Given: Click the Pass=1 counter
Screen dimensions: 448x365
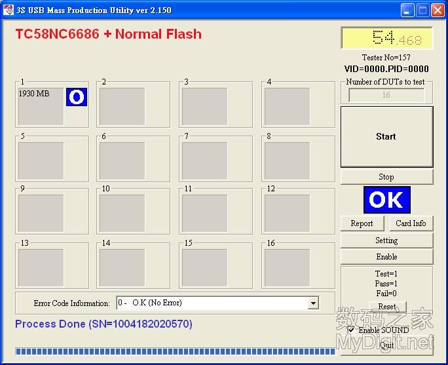Looking at the screenshot, I should pyautogui.click(x=386, y=284).
